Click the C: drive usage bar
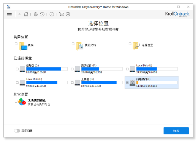196x142 pixels. [x=47, y=69]
